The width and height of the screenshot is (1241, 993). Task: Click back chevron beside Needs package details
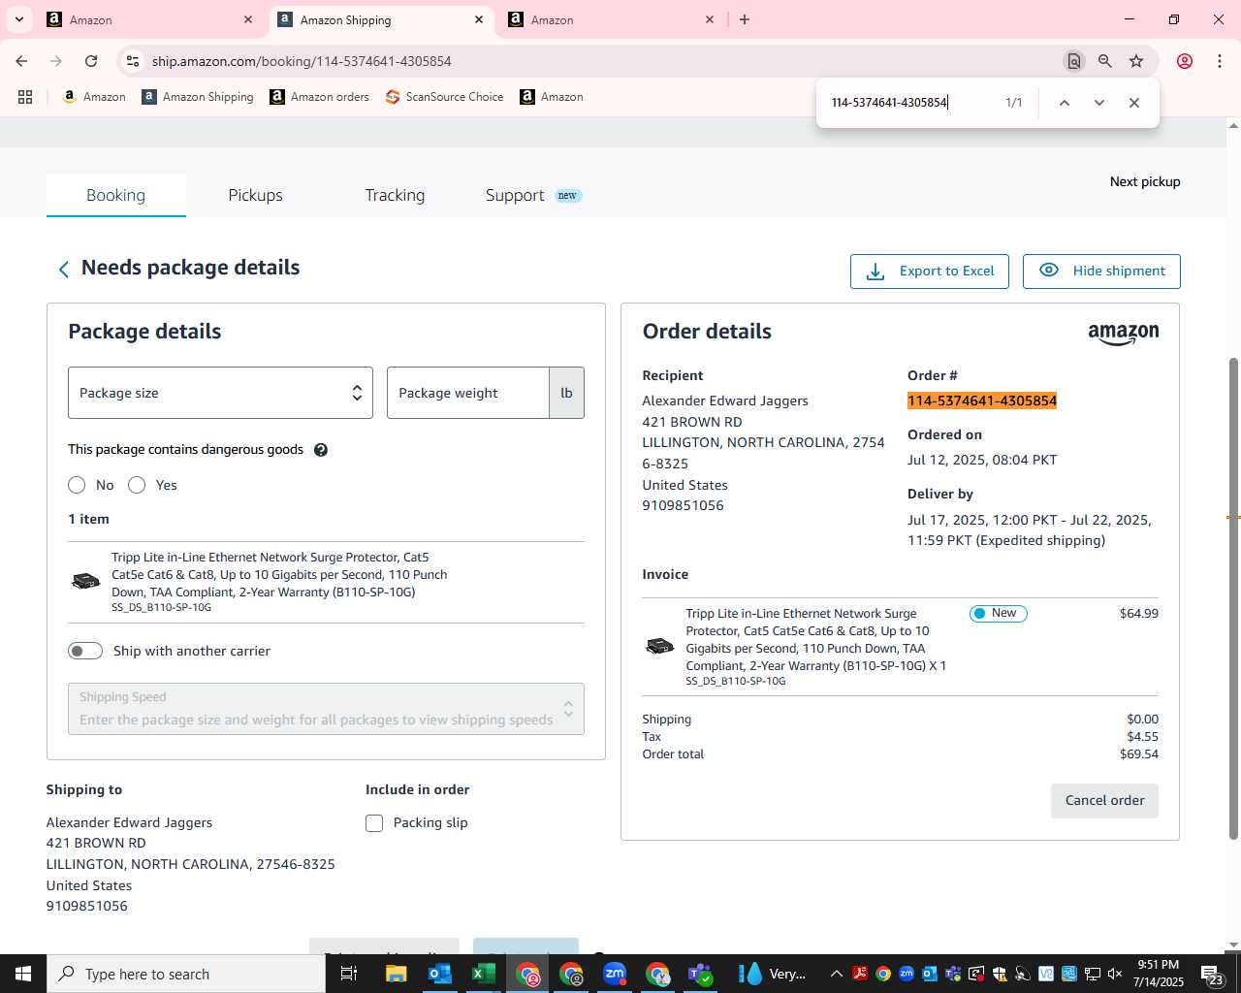pos(64,270)
